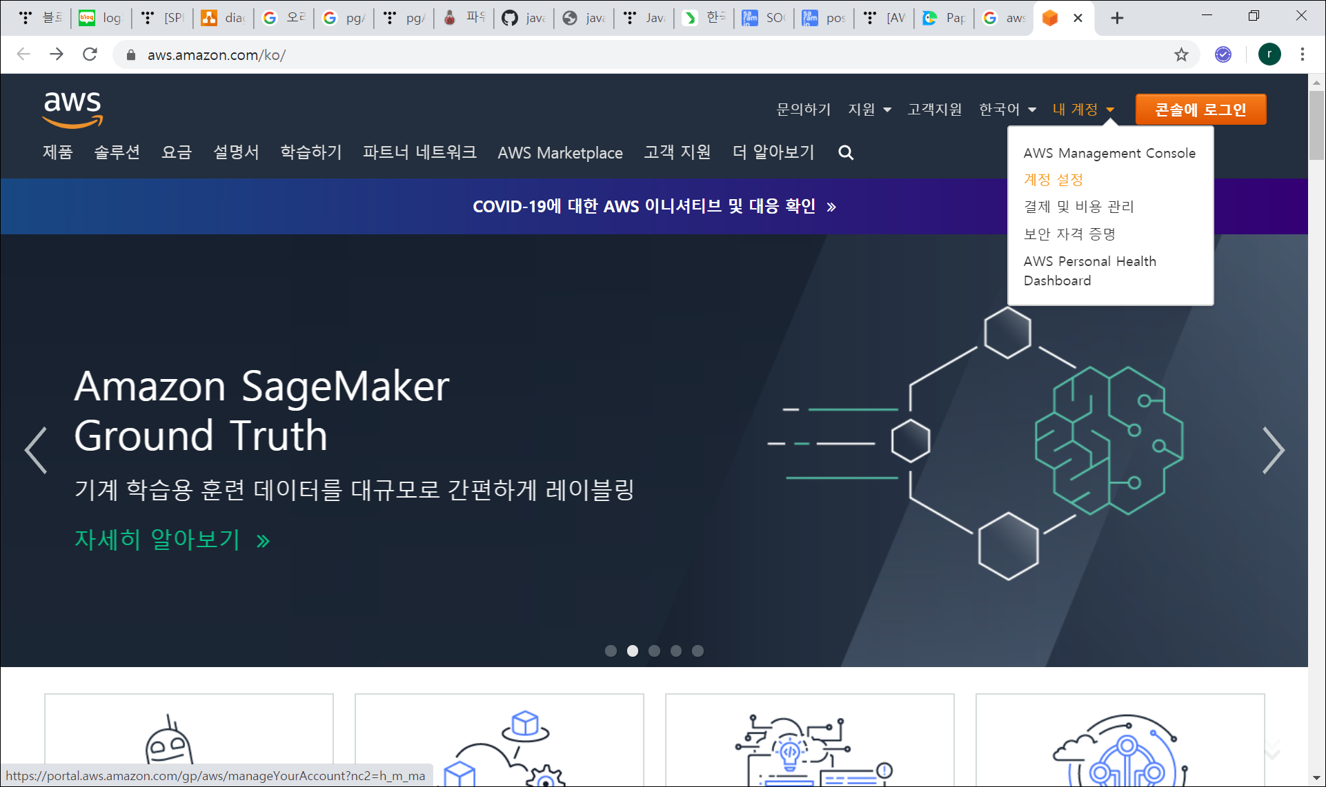This screenshot has width=1326, height=787.
Task: Close the active AWS tab
Action: [1078, 18]
